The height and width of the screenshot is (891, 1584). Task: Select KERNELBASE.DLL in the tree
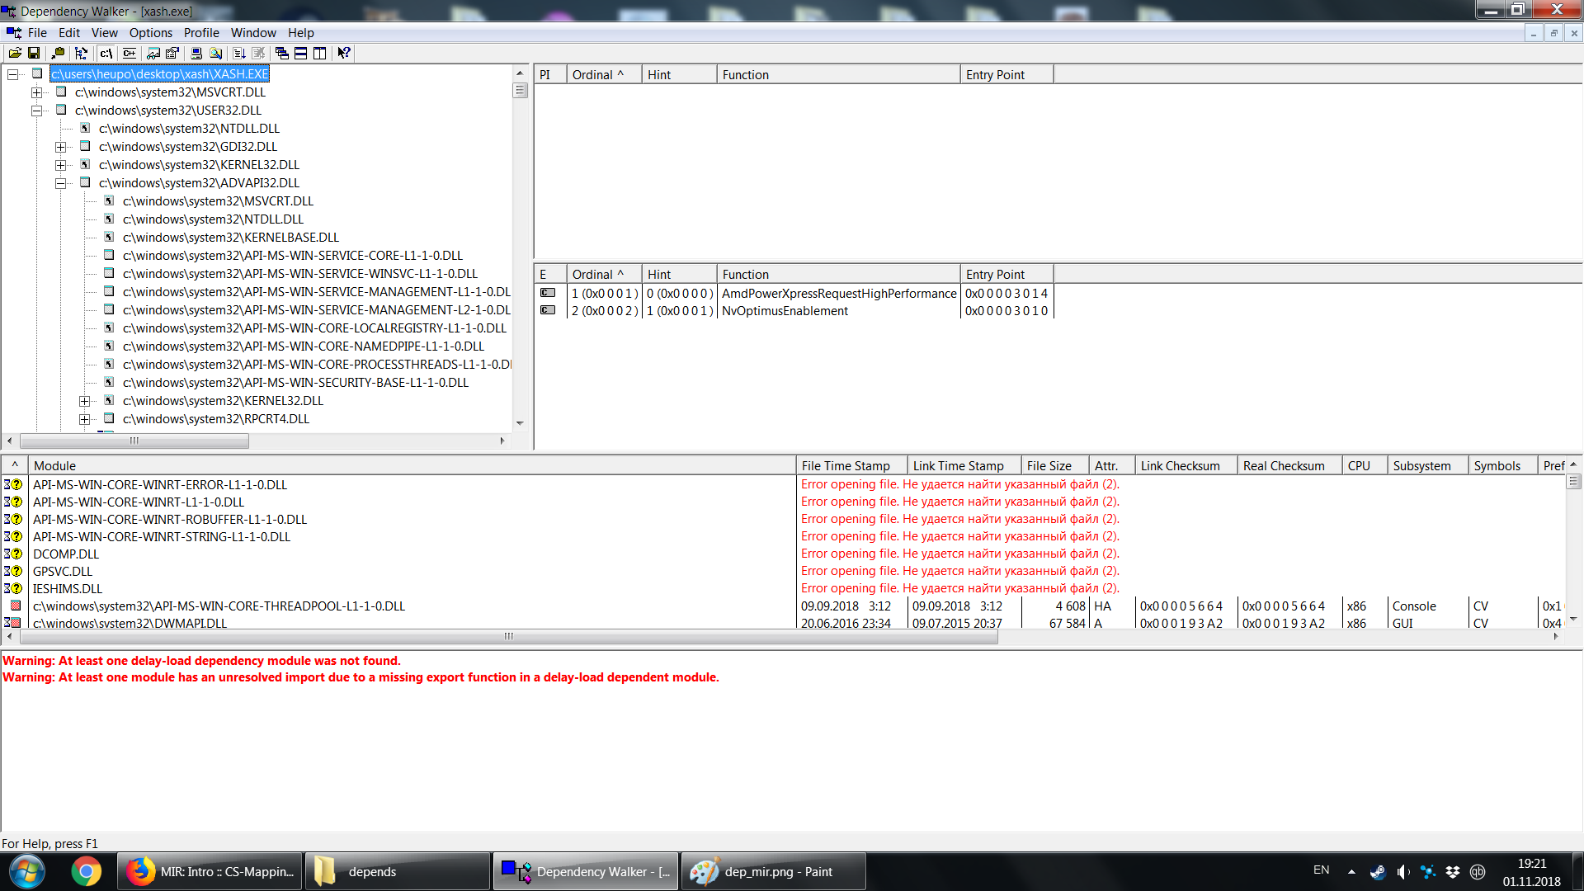coord(231,238)
